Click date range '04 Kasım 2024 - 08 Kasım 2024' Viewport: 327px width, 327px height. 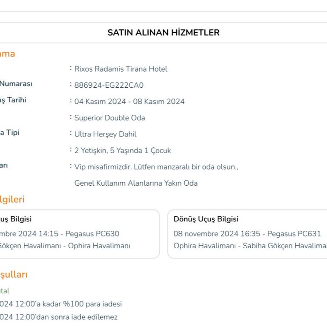pos(129,101)
